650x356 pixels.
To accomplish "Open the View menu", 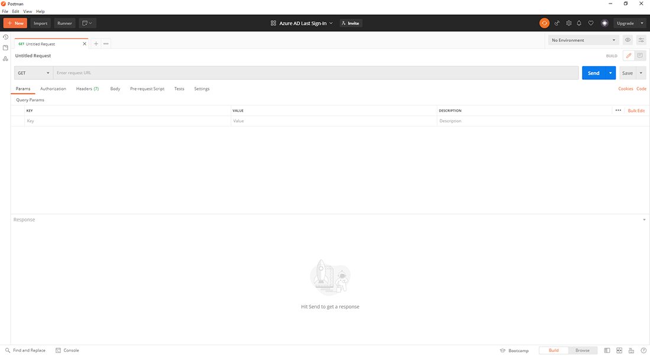I will point(27,12).
